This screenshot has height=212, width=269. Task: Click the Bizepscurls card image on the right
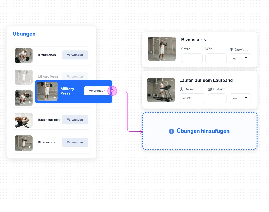click(x=162, y=49)
